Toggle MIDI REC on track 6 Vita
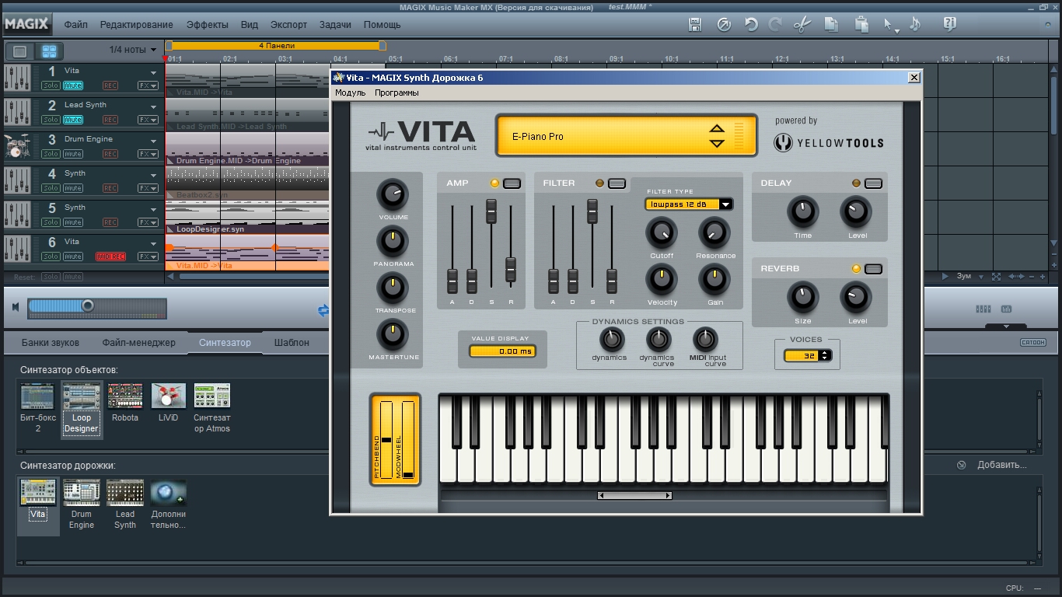The width and height of the screenshot is (1062, 597). [x=110, y=257]
